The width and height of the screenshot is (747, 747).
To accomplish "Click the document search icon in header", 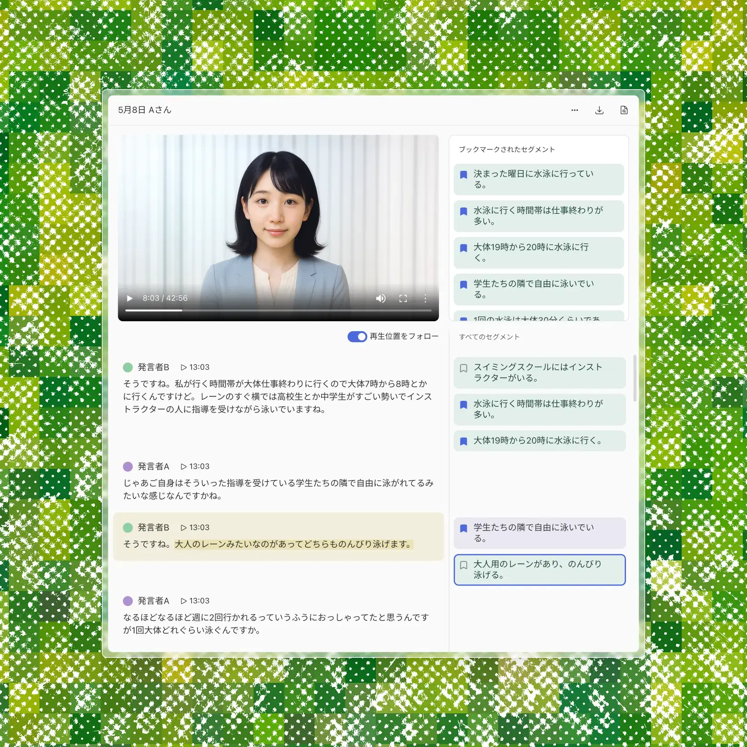I will [624, 110].
